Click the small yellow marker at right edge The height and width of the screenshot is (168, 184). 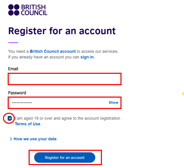tap(183, 93)
